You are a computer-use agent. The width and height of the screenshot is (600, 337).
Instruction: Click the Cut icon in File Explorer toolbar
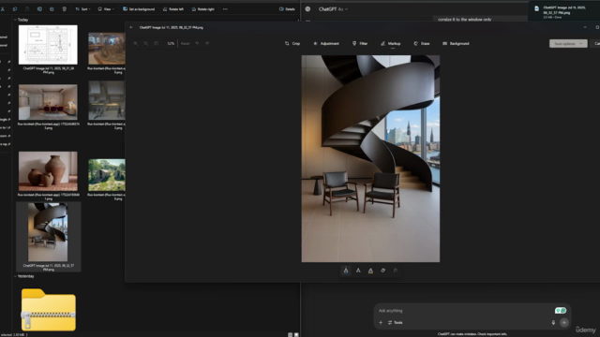coord(3,8)
